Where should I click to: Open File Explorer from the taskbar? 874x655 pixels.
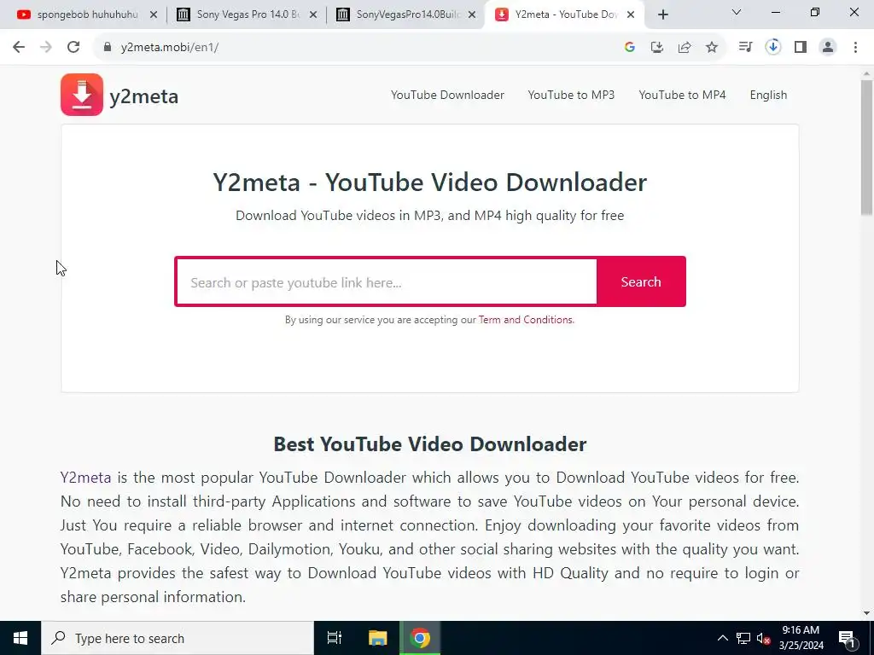tap(377, 638)
